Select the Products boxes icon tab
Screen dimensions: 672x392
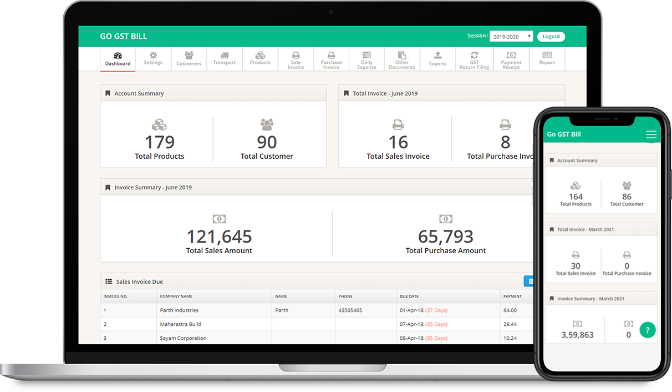point(259,59)
